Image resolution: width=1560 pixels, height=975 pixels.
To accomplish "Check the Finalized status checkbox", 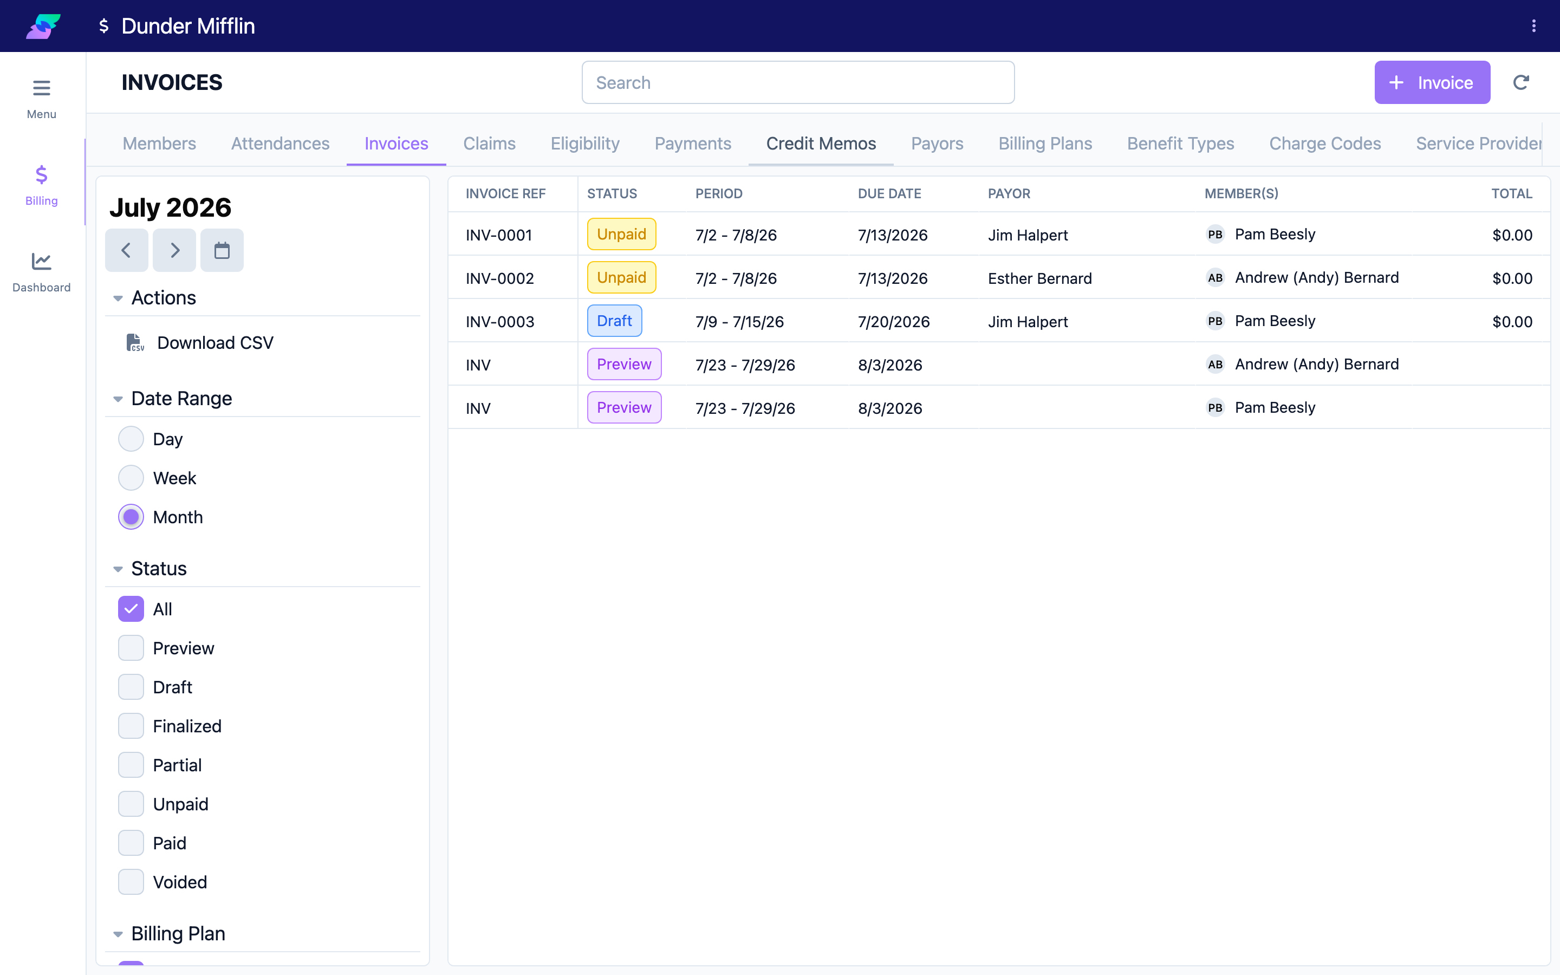I will tap(131, 726).
